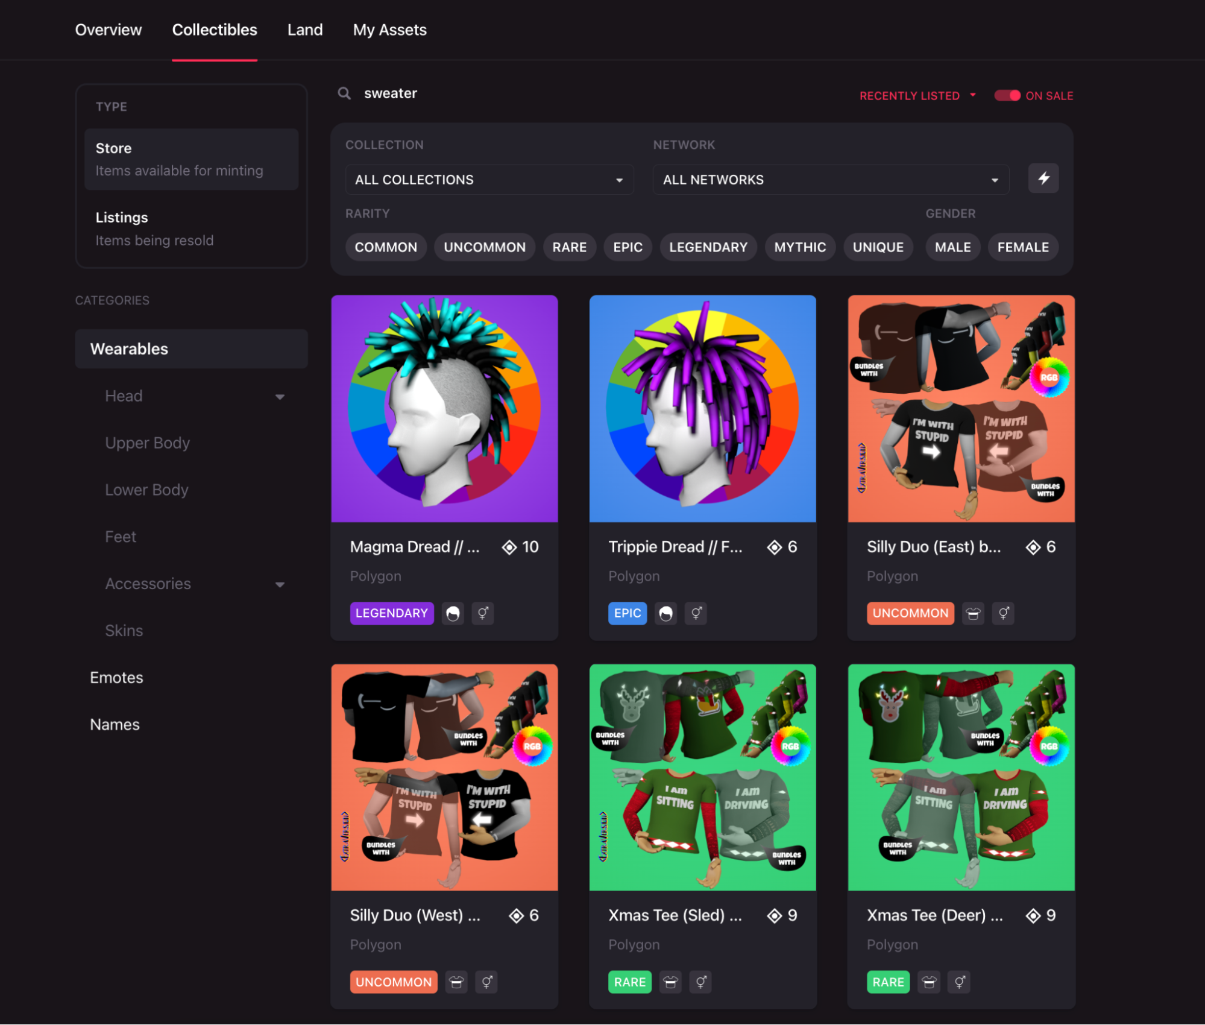
Task: Click gender icon on Xmas Tee (Deer) card
Action: point(959,982)
